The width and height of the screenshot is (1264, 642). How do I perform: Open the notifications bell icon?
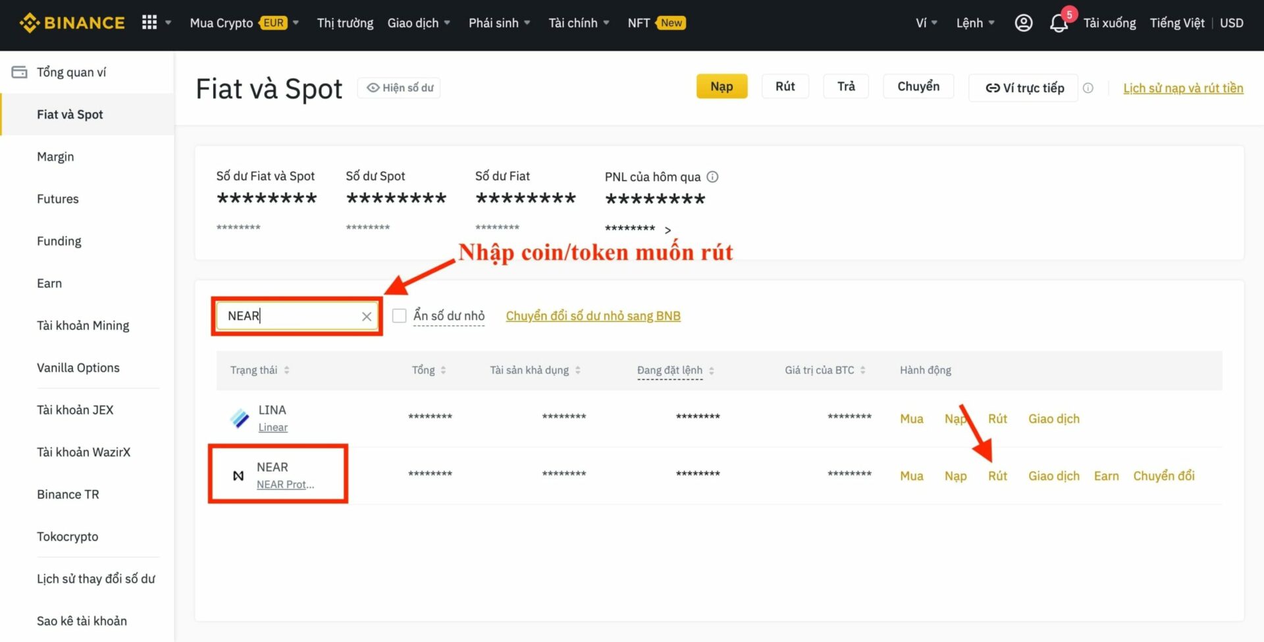[1059, 24]
